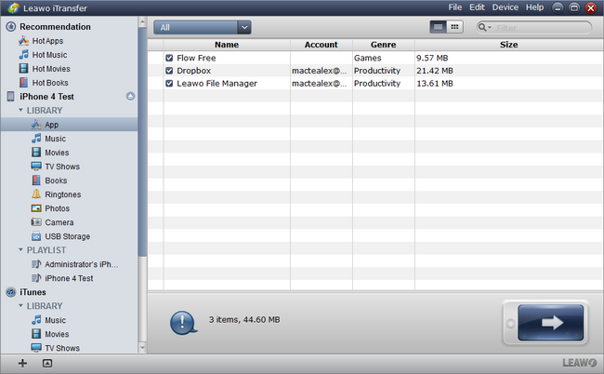Click the Games genre cell
The height and width of the screenshot is (374, 604).
[x=367, y=58]
